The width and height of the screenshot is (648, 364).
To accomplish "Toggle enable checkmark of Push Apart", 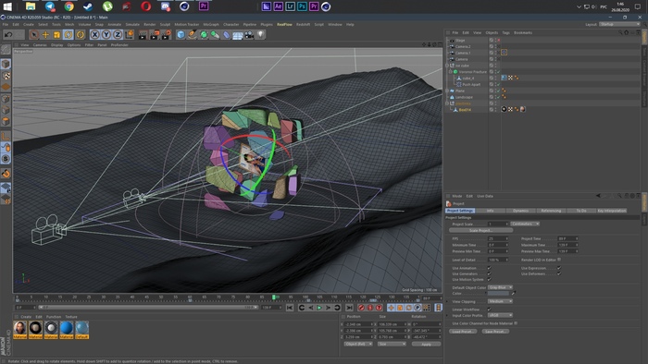I will point(499,84).
